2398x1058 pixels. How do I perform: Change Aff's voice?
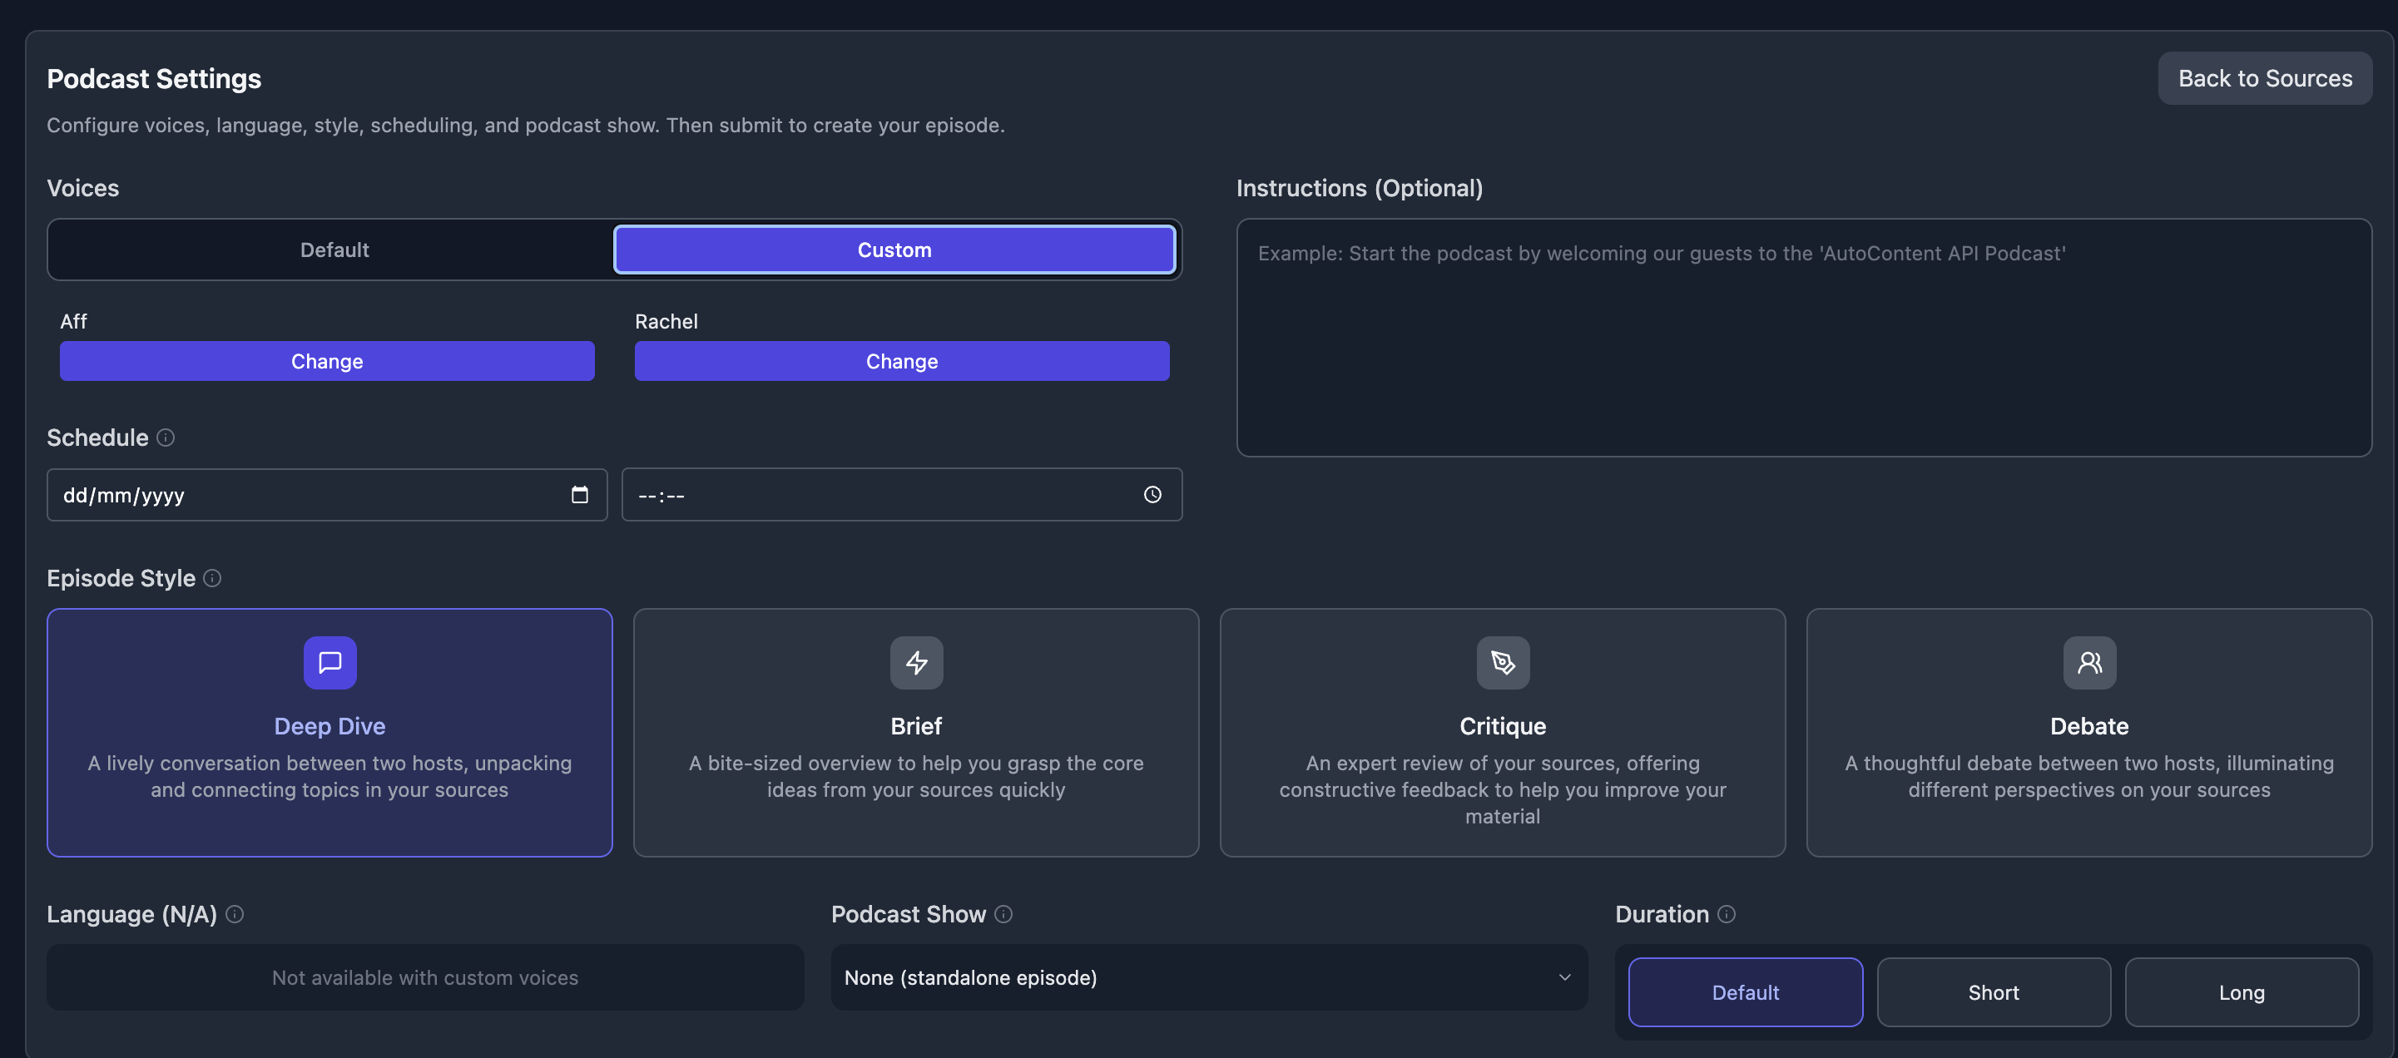[x=327, y=361]
